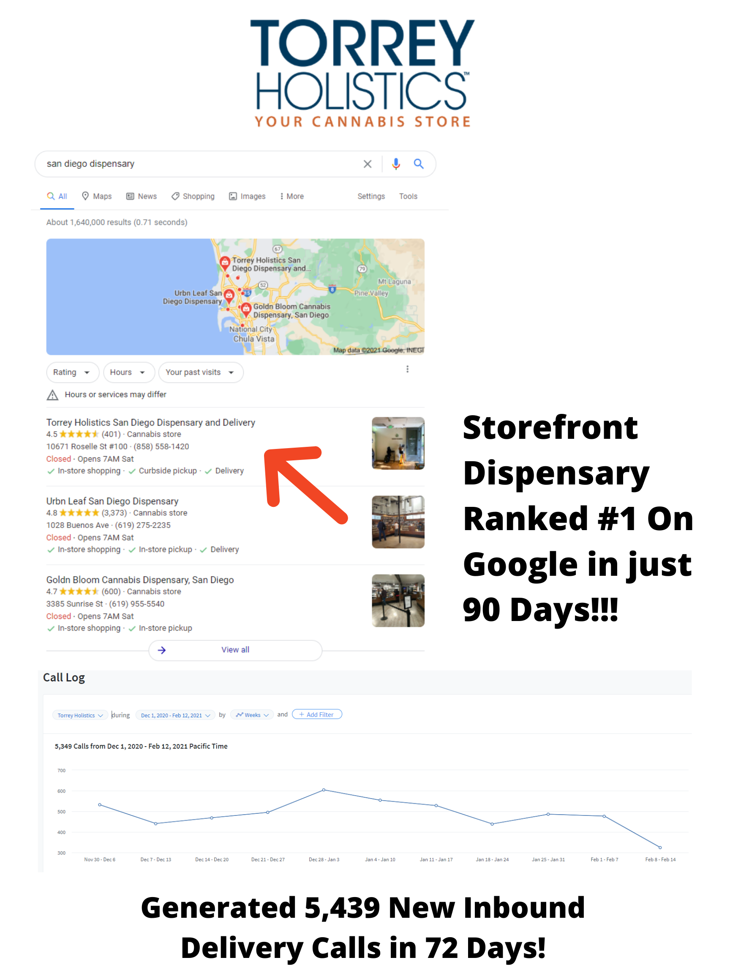Open the three-dot menu below the map
Viewport: 730px width, 974px height.
408,369
